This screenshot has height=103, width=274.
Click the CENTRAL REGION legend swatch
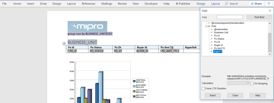coord(134,81)
